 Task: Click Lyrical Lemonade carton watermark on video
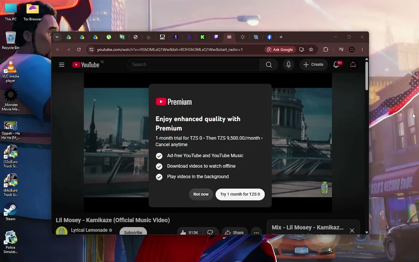(324, 188)
